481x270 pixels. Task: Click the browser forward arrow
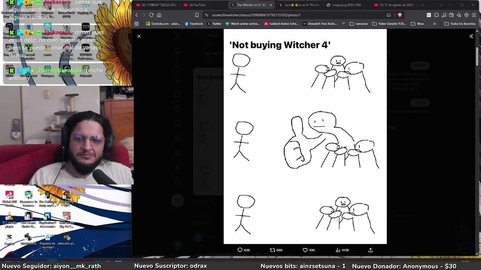click(144, 15)
